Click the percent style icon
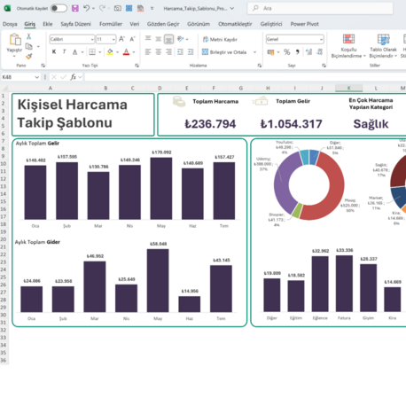Image resolution: width=406 pixels, height=406 pixels. (286, 52)
